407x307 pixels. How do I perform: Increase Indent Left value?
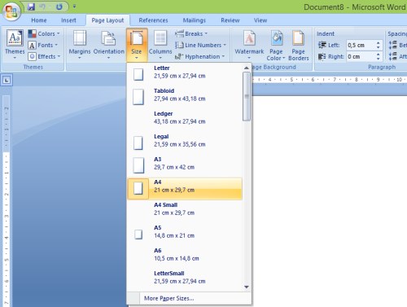(379, 42)
